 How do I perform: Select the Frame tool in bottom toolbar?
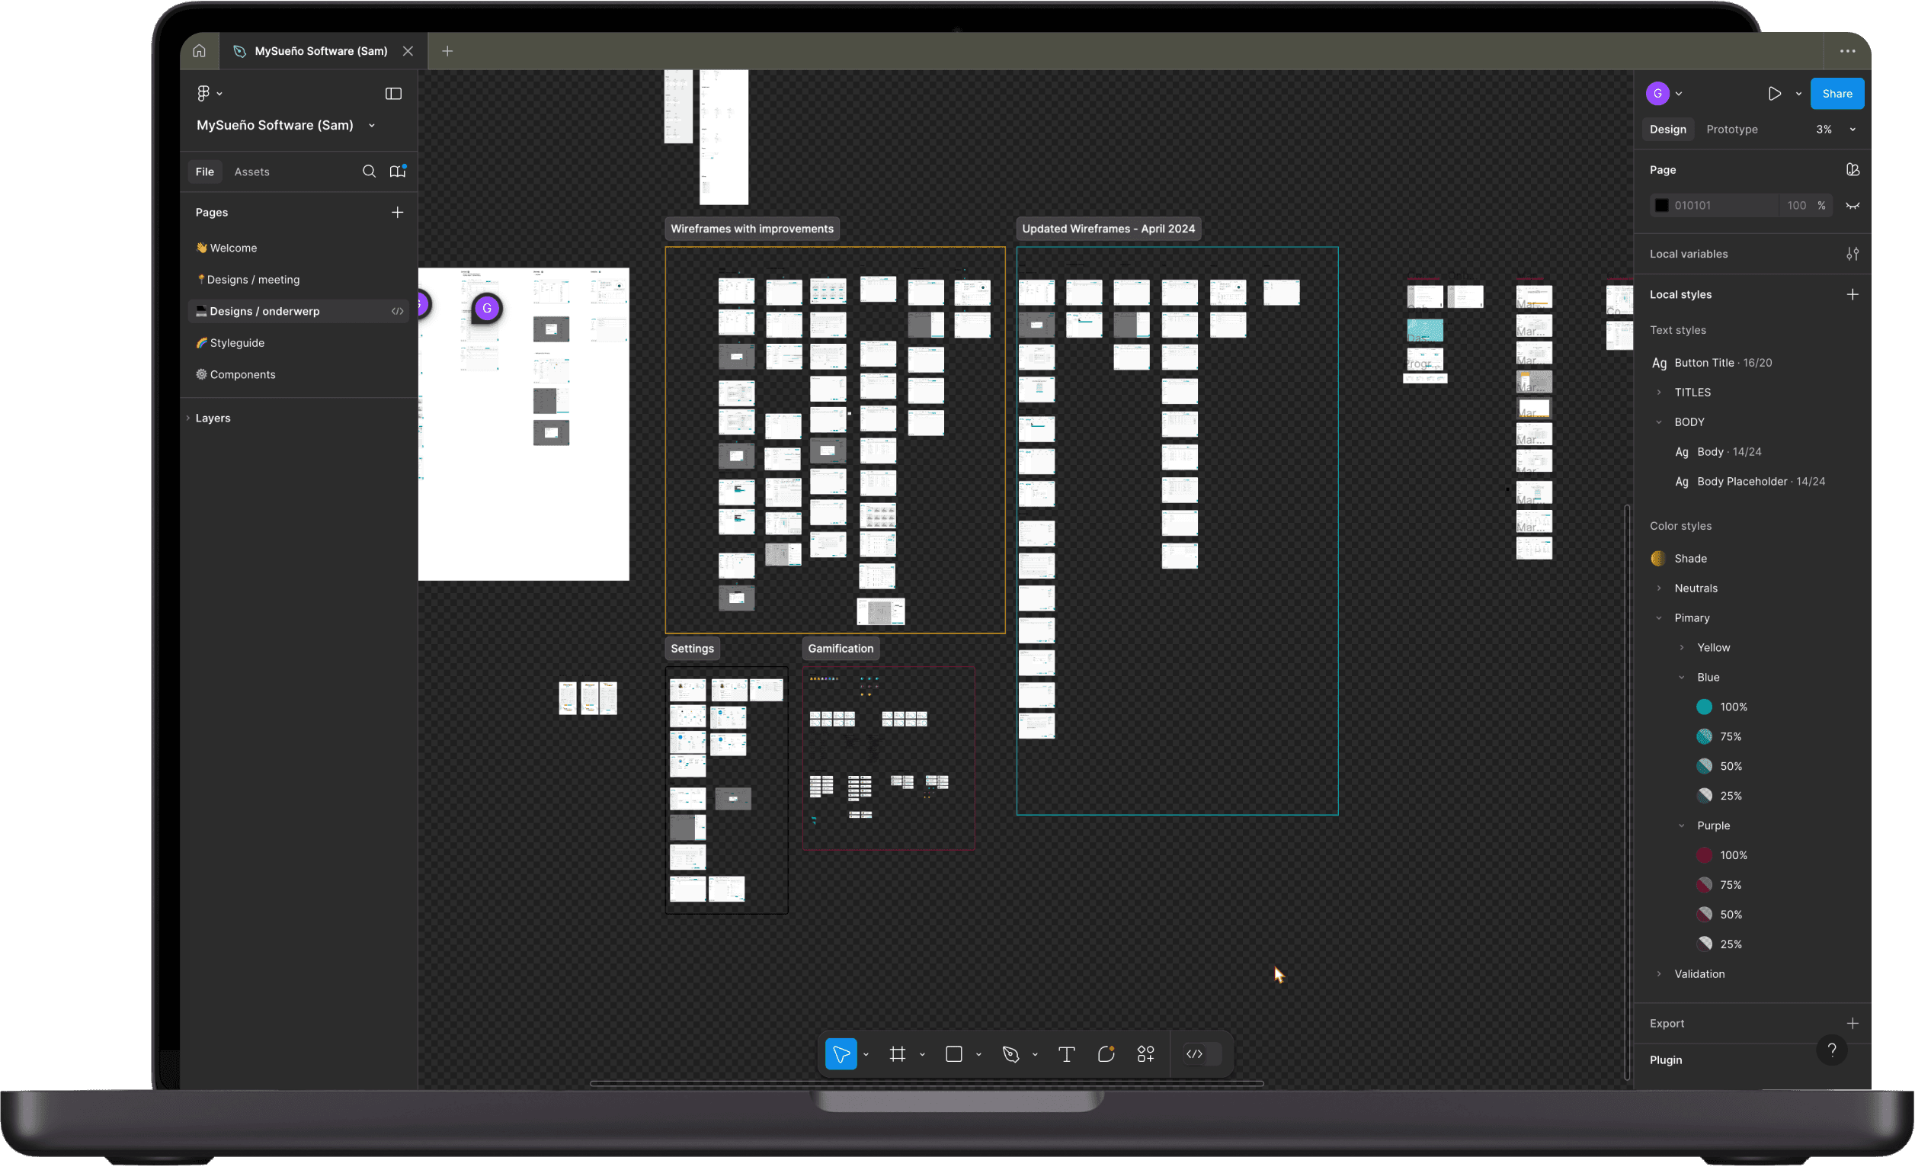[x=897, y=1053]
